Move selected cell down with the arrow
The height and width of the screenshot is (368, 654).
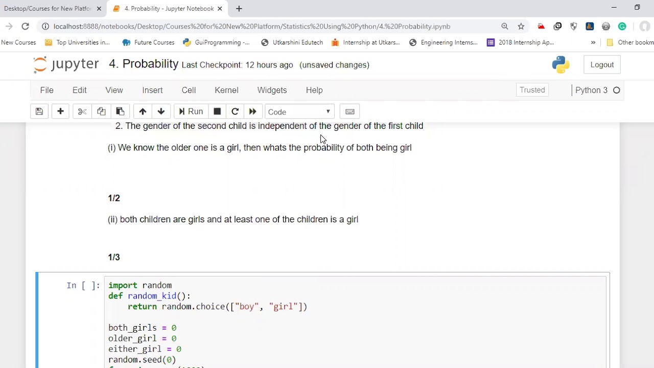pyautogui.click(x=161, y=111)
